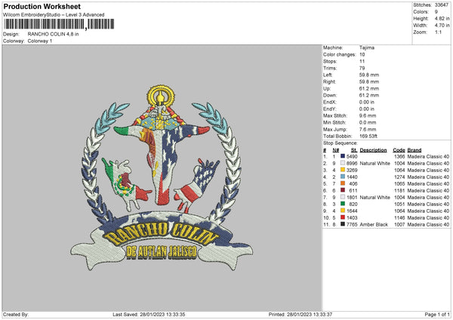Select the design name 'RANCHO COLIN 4,8 in'
Image resolution: width=453 pixels, height=320 pixels.
(x=53, y=34)
